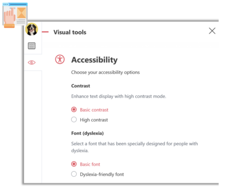Click the hand-touch interface illustration icon
This screenshot has height=194, width=244.
[x=15, y=15]
